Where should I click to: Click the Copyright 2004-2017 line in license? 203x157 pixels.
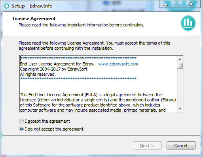click(53, 69)
